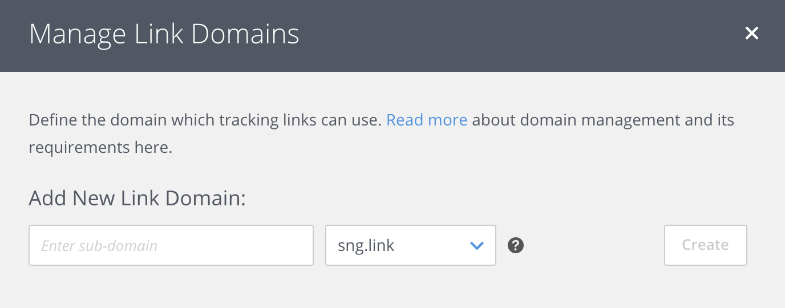The width and height of the screenshot is (785, 308).
Task: Create the new link domain
Action: tap(705, 245)
